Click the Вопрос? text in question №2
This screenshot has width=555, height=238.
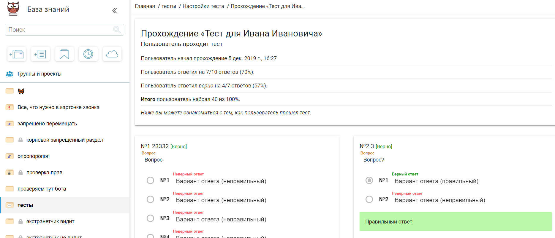click(x=374, y=160)
